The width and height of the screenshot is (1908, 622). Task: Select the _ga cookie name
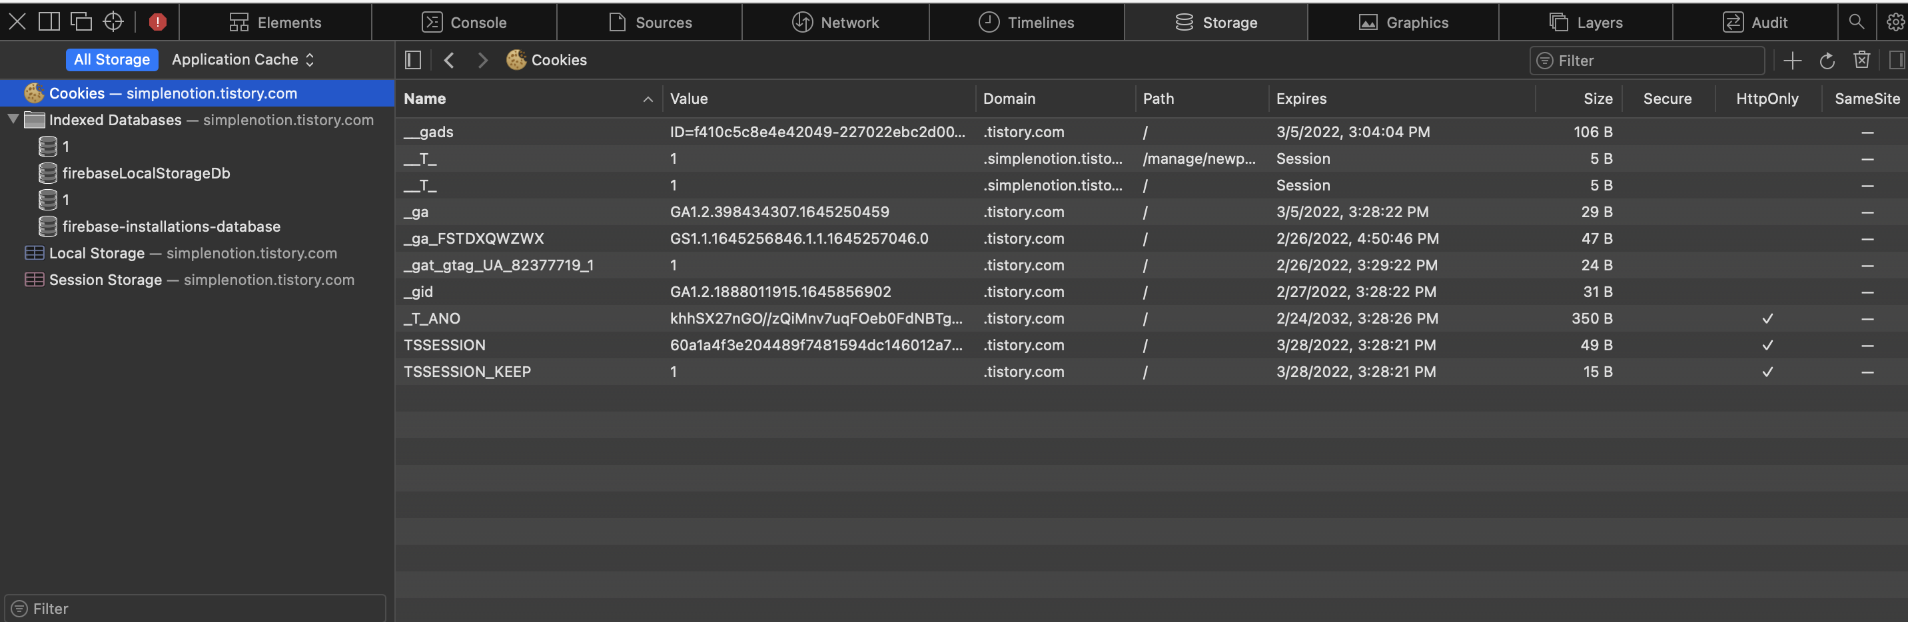tap(416, 212)
